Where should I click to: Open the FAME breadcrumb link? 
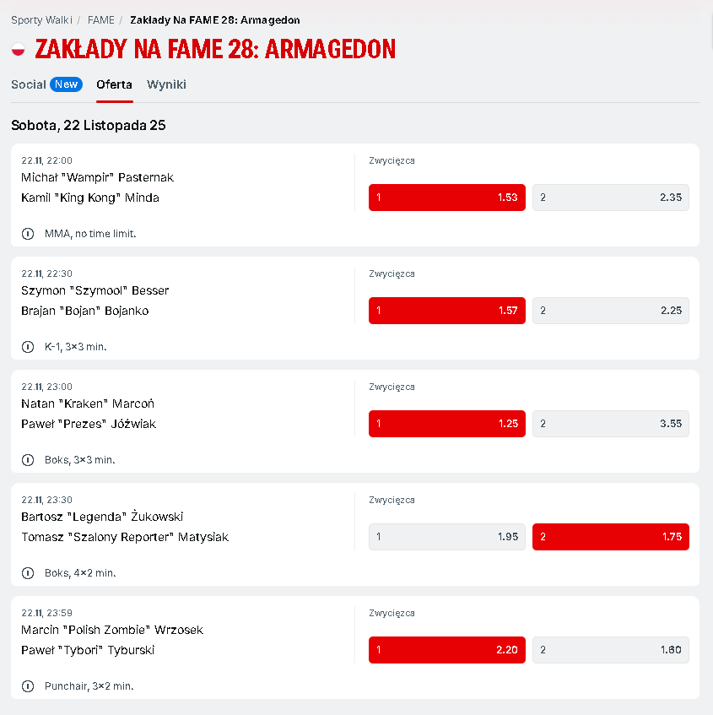(101, 19)
